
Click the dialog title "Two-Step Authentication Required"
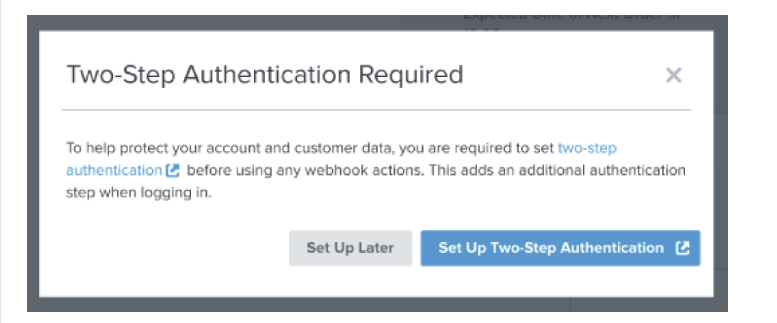(x=265, y=74)
